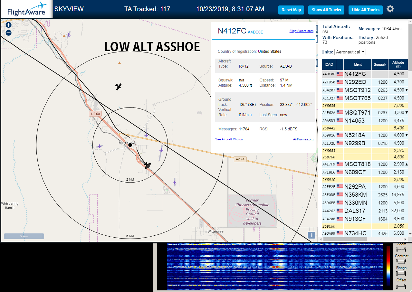Click Show All Tracks button
Viewport: 412px width, 292px height.
[x=326, y=10]
